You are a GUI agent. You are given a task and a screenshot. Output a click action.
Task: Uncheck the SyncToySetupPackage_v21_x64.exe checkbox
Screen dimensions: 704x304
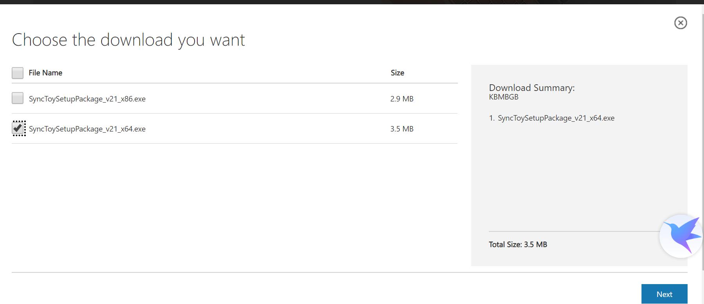18,128
